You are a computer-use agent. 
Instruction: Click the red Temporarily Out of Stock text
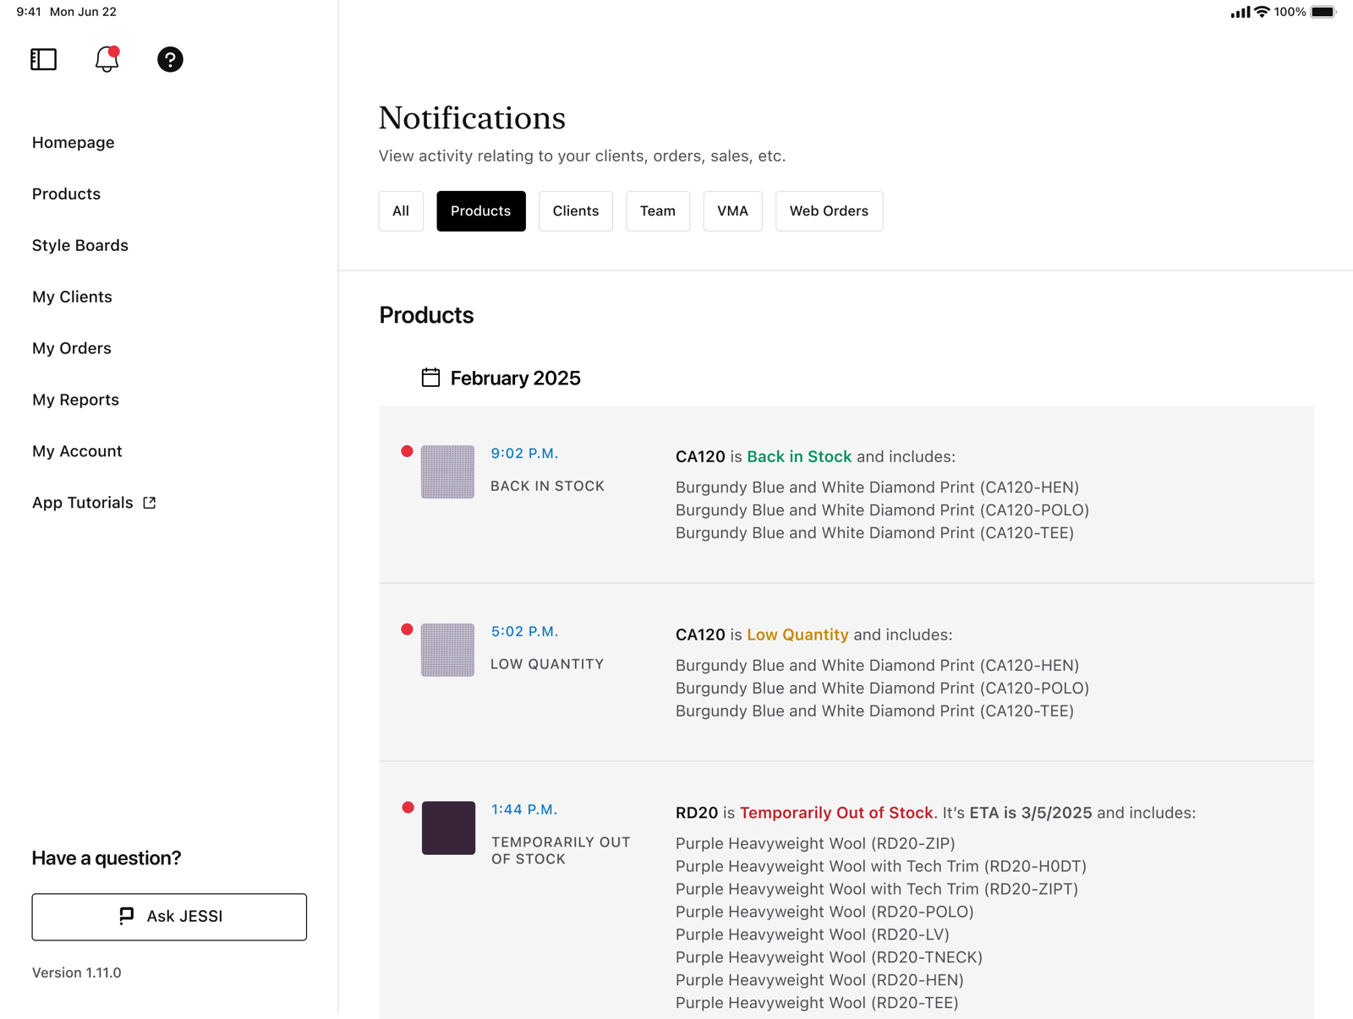click(x=836, y=813)
